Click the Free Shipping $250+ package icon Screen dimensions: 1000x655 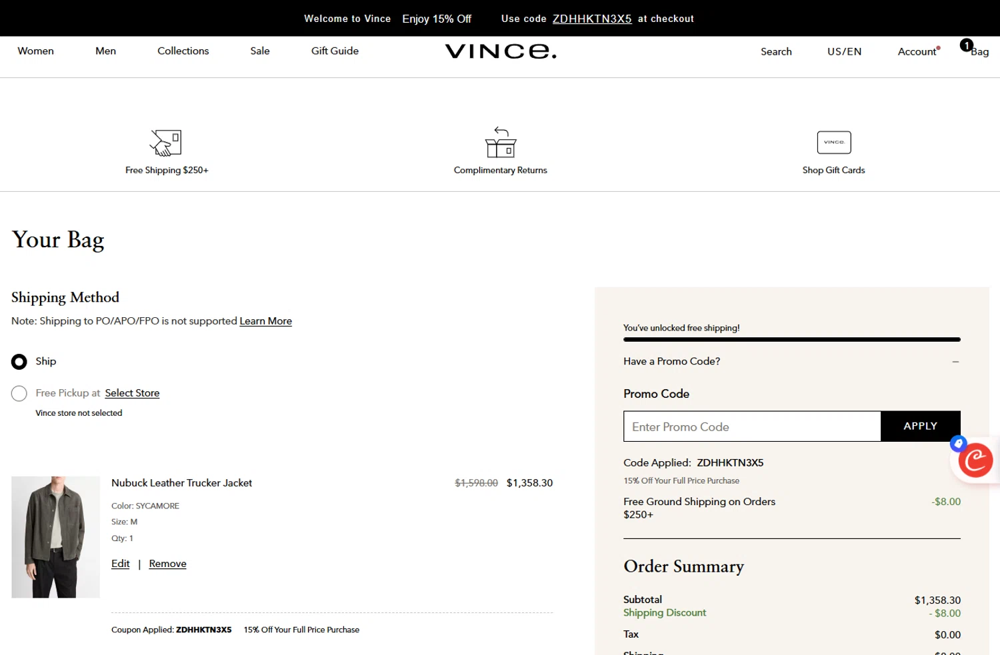166,143
